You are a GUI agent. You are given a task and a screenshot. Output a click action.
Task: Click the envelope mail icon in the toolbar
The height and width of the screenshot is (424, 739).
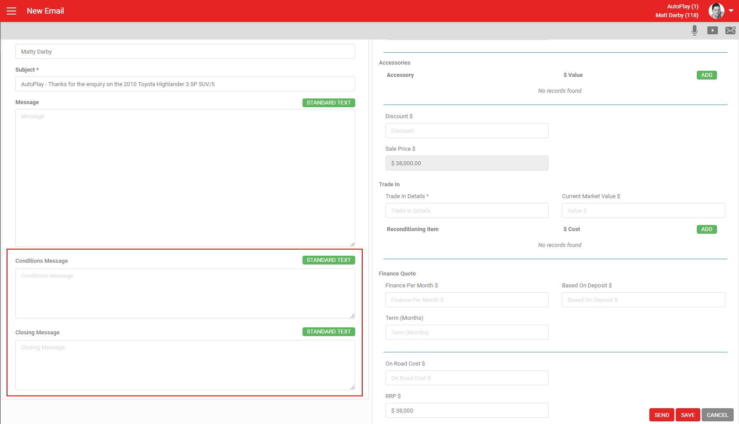coord(731,30)
